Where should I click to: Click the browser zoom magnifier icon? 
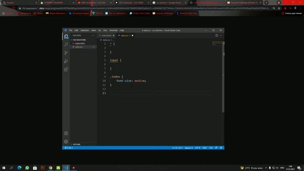point(274,9)
